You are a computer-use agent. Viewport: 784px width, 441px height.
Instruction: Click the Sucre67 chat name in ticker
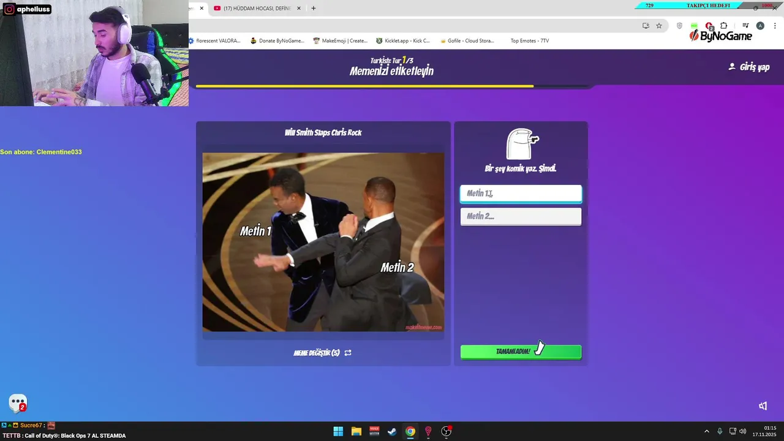(30, 425)
